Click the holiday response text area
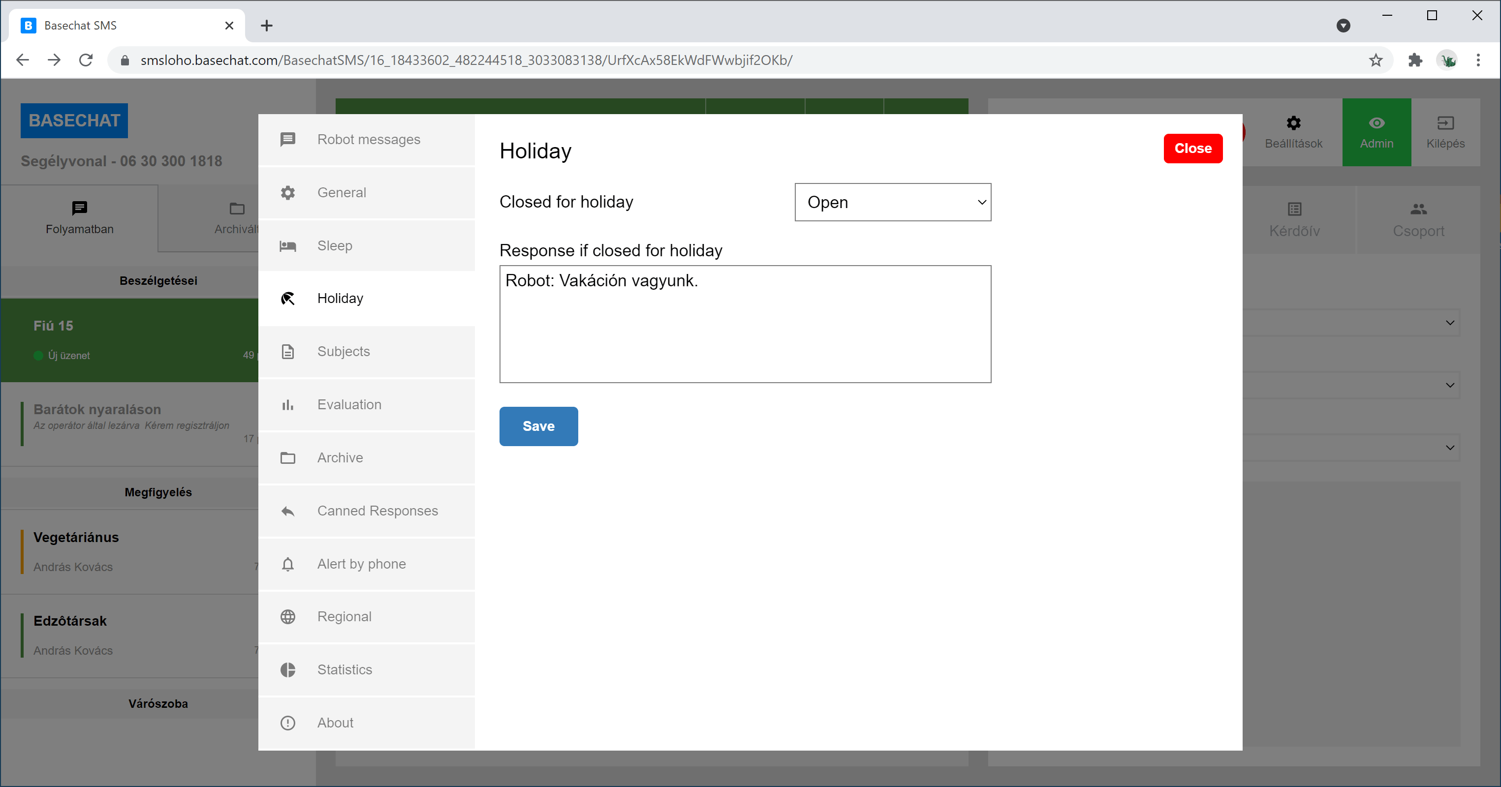 coord(745,324)
